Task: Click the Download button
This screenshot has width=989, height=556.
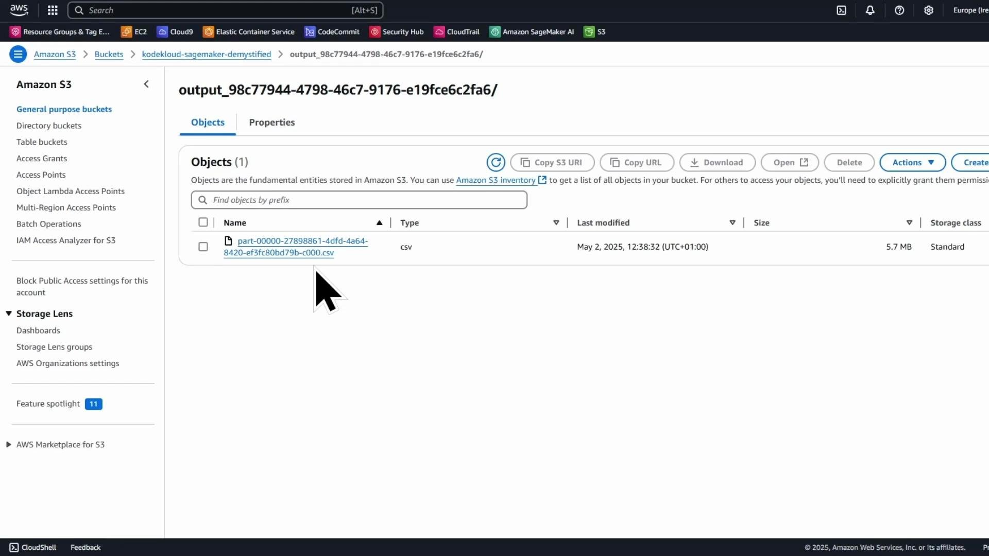Action: click(x=717, y=162)
